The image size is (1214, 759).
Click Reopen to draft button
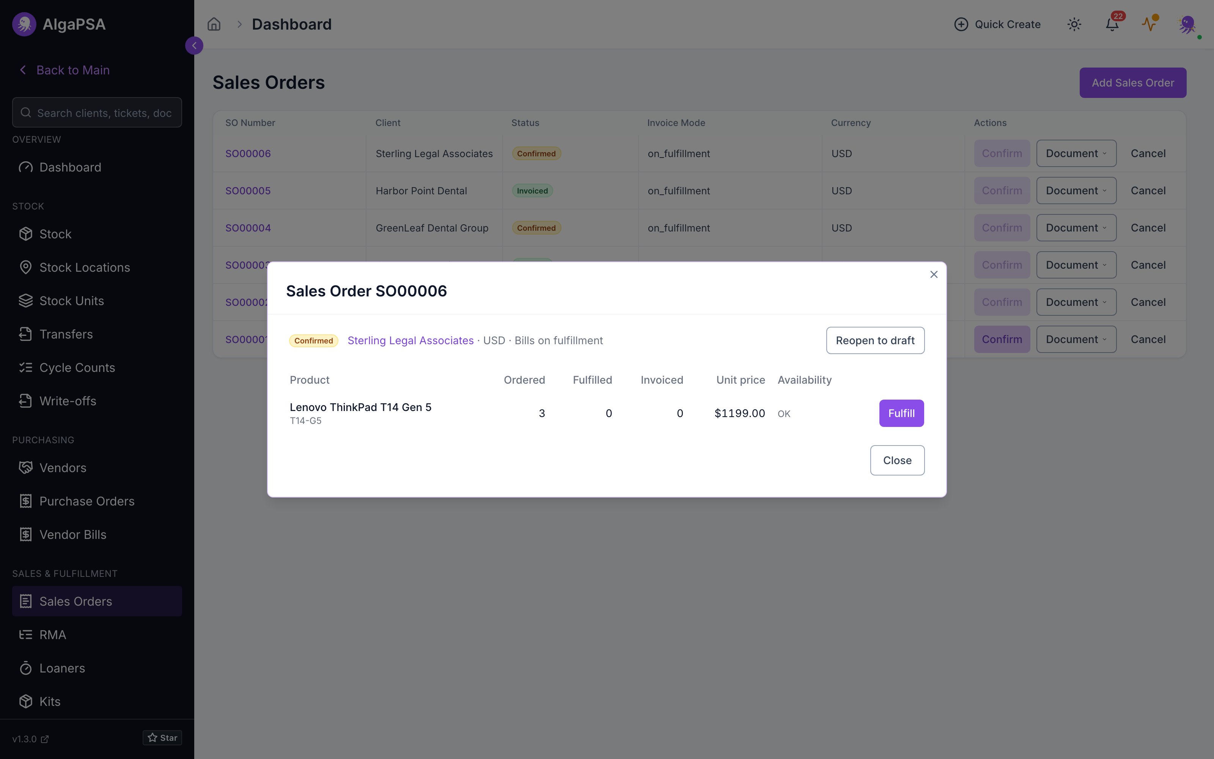point(875,340)
